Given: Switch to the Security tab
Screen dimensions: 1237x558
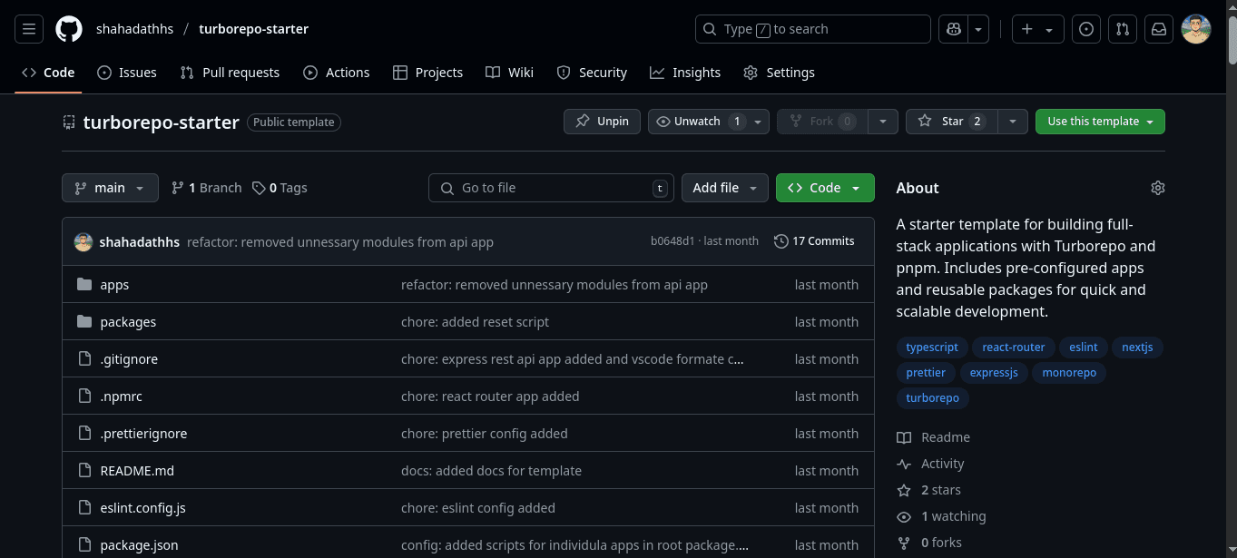Looking at the screenshot, I should pos(592,73).
